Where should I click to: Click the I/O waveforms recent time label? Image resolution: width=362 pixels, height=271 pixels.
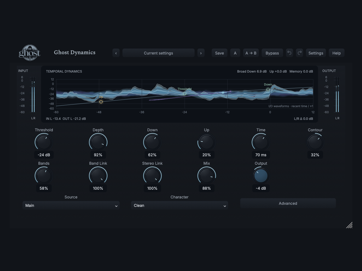pos(291,106)
